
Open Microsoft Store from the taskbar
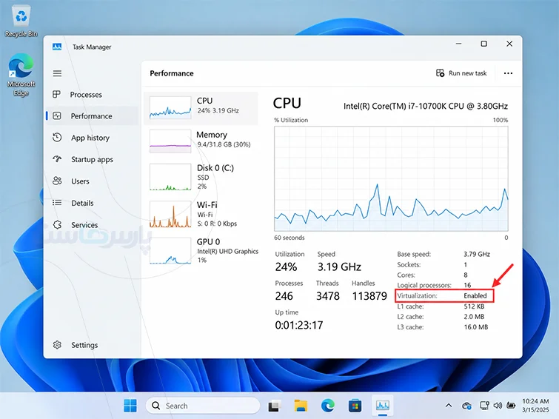point(355,406)
